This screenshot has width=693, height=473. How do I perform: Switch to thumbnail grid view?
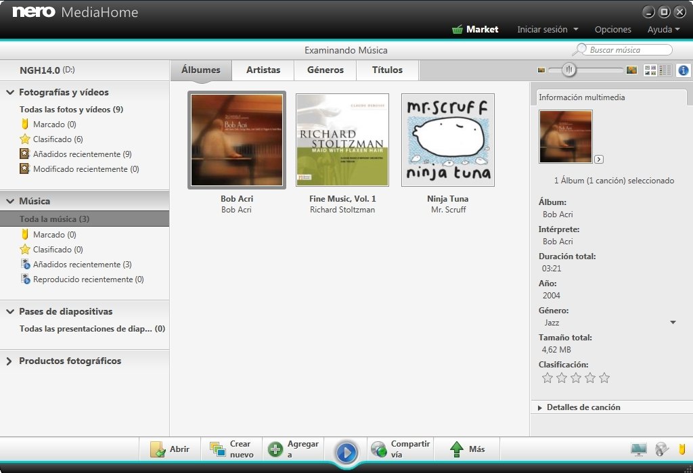coord(650,70)
